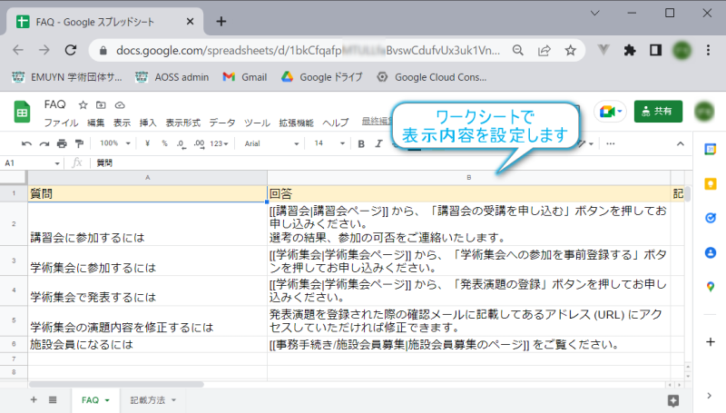This screenshot has height=413, width=726.
Task: Add a new sheet with plus button
Action: pyautogui.click(x=34, y=399)
